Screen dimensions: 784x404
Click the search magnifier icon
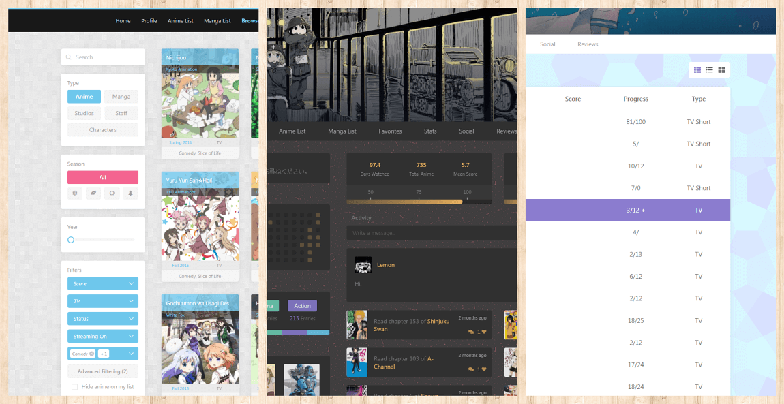coord(68,57)
